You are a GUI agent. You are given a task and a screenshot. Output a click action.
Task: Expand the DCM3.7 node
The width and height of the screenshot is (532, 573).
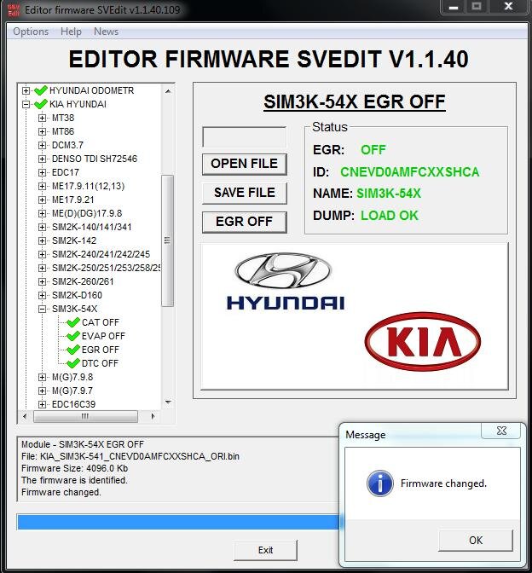[x=42, y=145]
